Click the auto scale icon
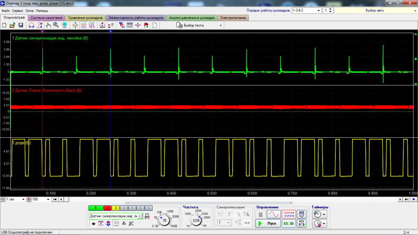418x235 pixels. click(x=102, y=25)
